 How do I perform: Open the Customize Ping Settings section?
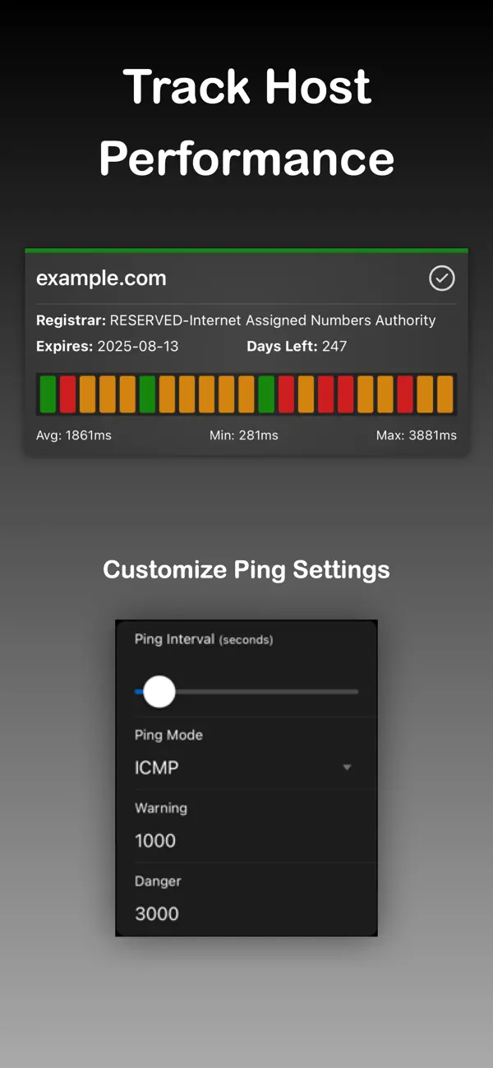coord(246,569)
